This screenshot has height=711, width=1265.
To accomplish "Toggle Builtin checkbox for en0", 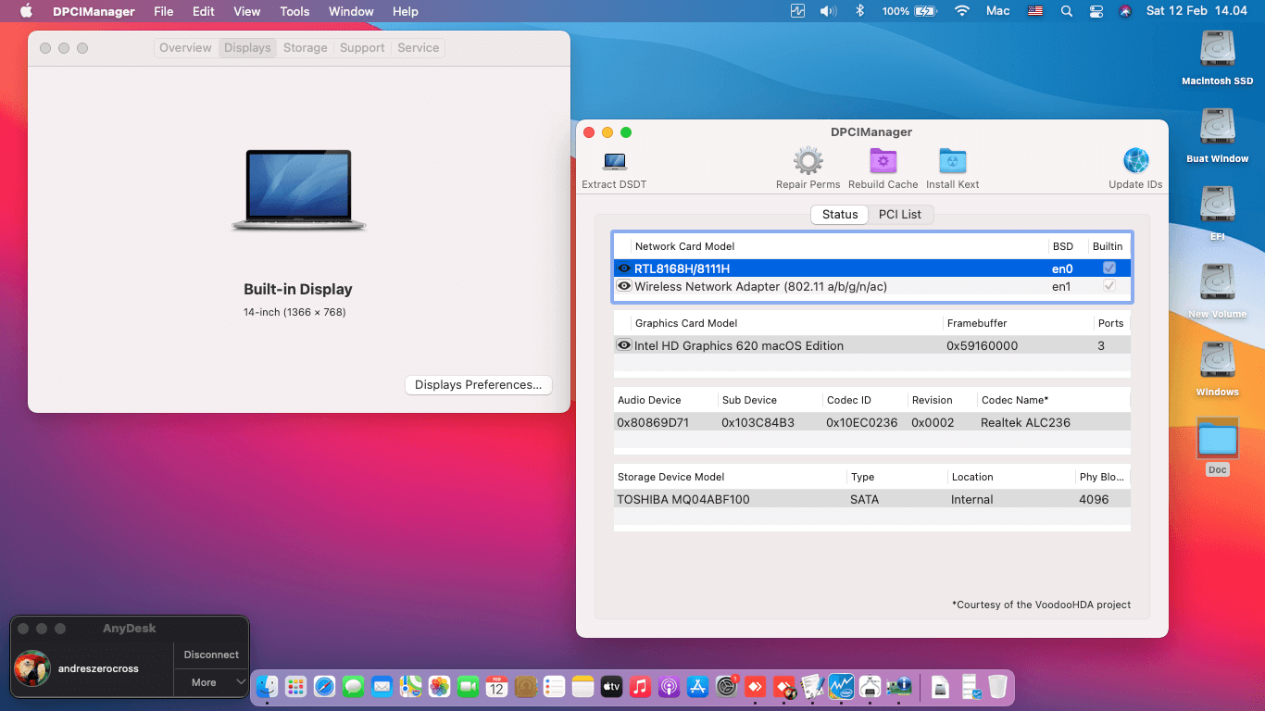I will click(x=1109, y=268).
